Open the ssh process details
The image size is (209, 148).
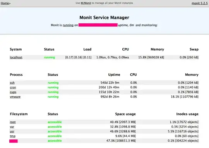coord(12,83)
